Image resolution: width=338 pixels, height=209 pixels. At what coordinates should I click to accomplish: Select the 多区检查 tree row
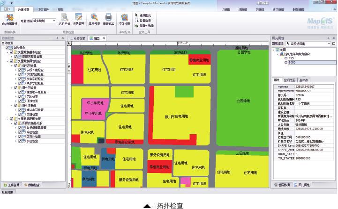point(32,141)
